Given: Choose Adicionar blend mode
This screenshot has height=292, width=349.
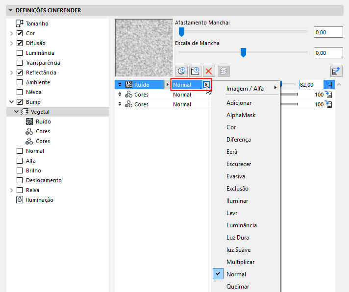Looking at the screenshot, I should 239,103.
